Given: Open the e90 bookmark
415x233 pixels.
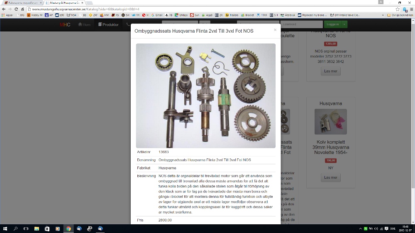Looking at the screenshot, I should point(59,15).
